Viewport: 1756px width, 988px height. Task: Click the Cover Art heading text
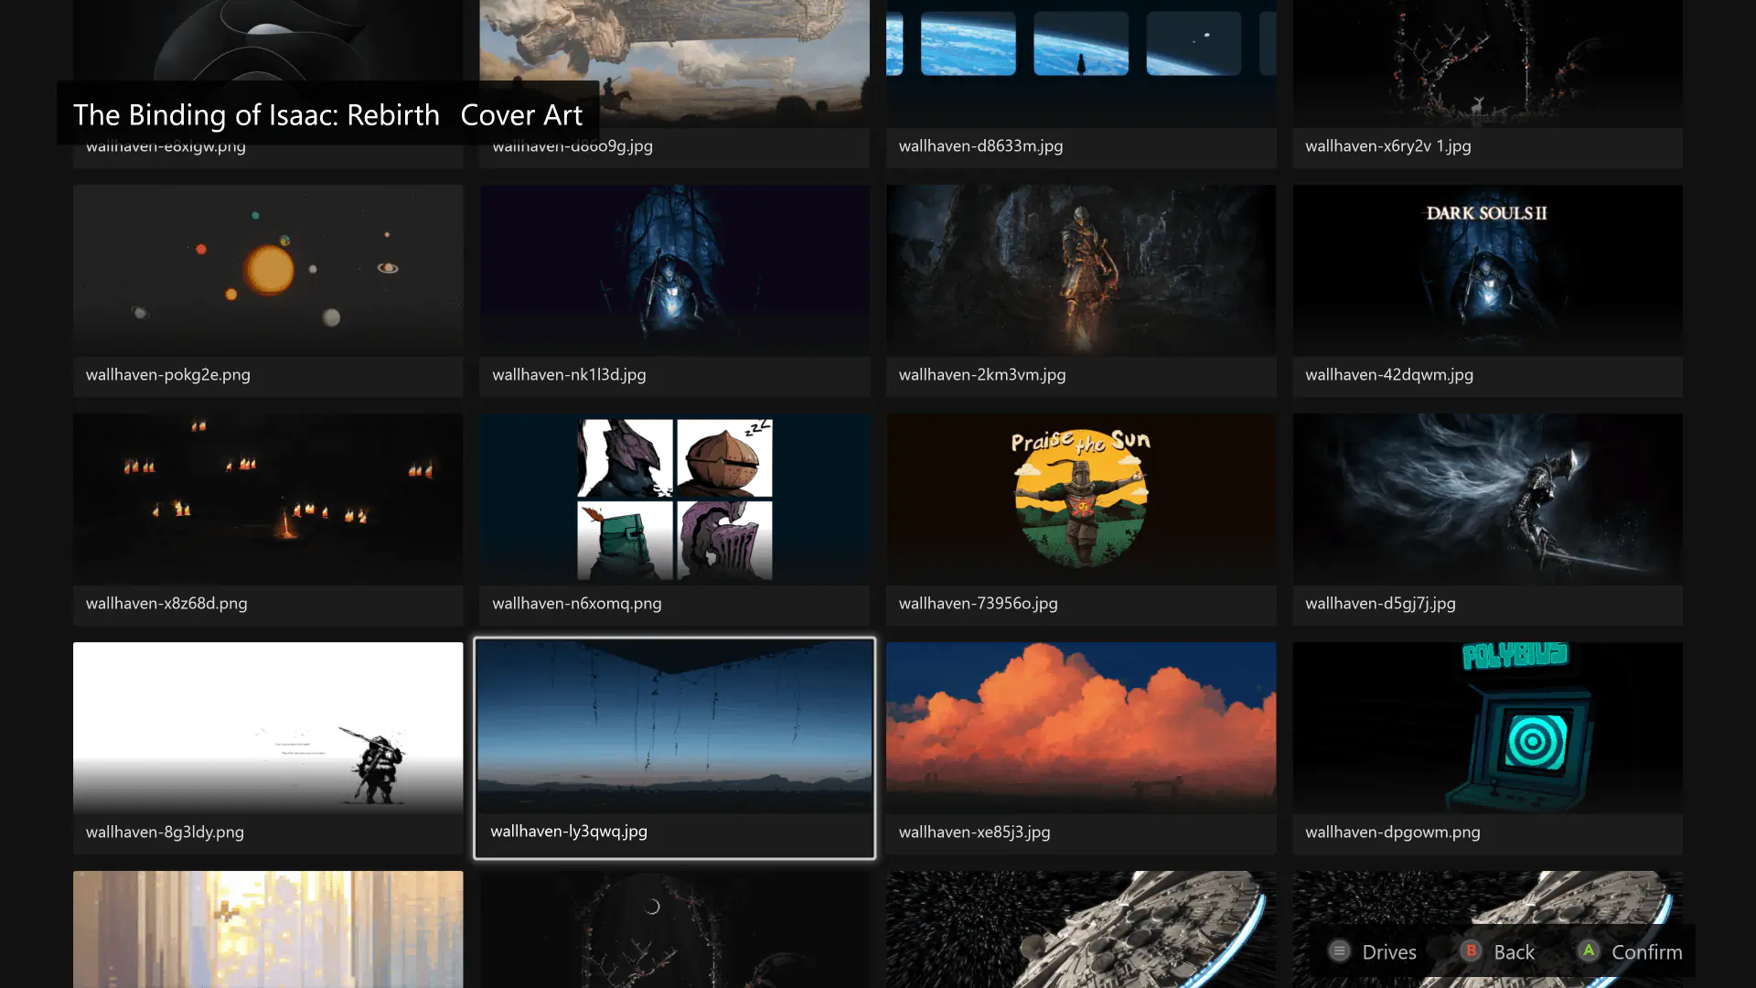click(521, 115)
